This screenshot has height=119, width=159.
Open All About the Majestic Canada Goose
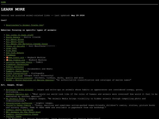(x=27, y=44)
